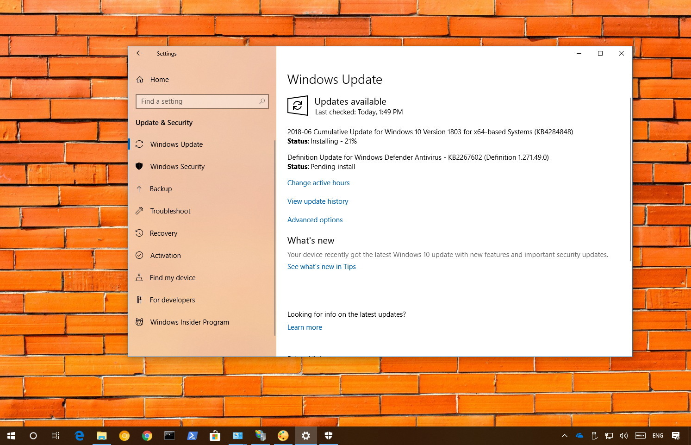Open the Troubleshoot section

click(170, 211)
